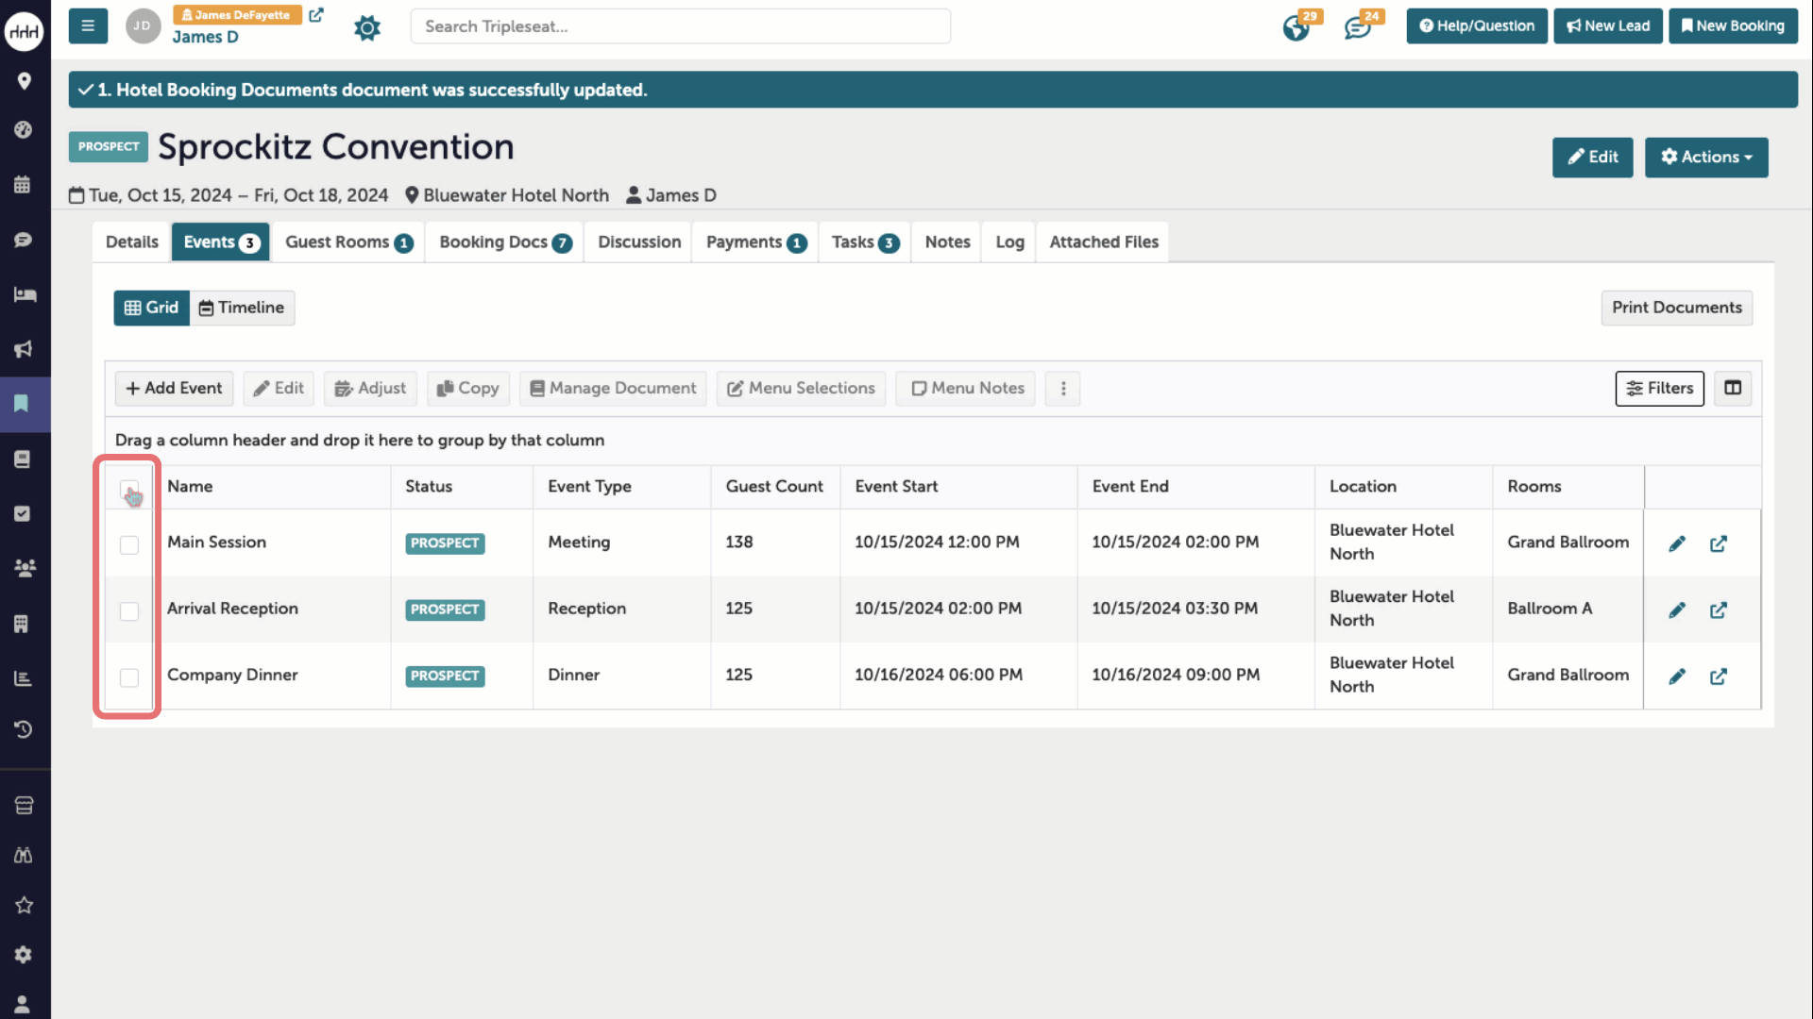
Task: Open Arrival Reception in new window icon
Action: click(1719, 610)
